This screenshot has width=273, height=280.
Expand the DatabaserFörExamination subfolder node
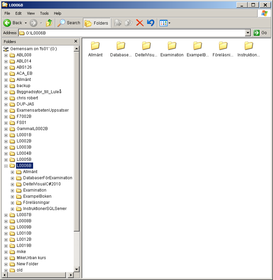coord(12,178)
